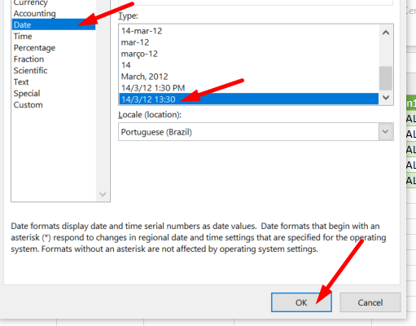Viewport: 416px width, 326px height.
Task: Choose the Fraction category
Action: point(28,59)
